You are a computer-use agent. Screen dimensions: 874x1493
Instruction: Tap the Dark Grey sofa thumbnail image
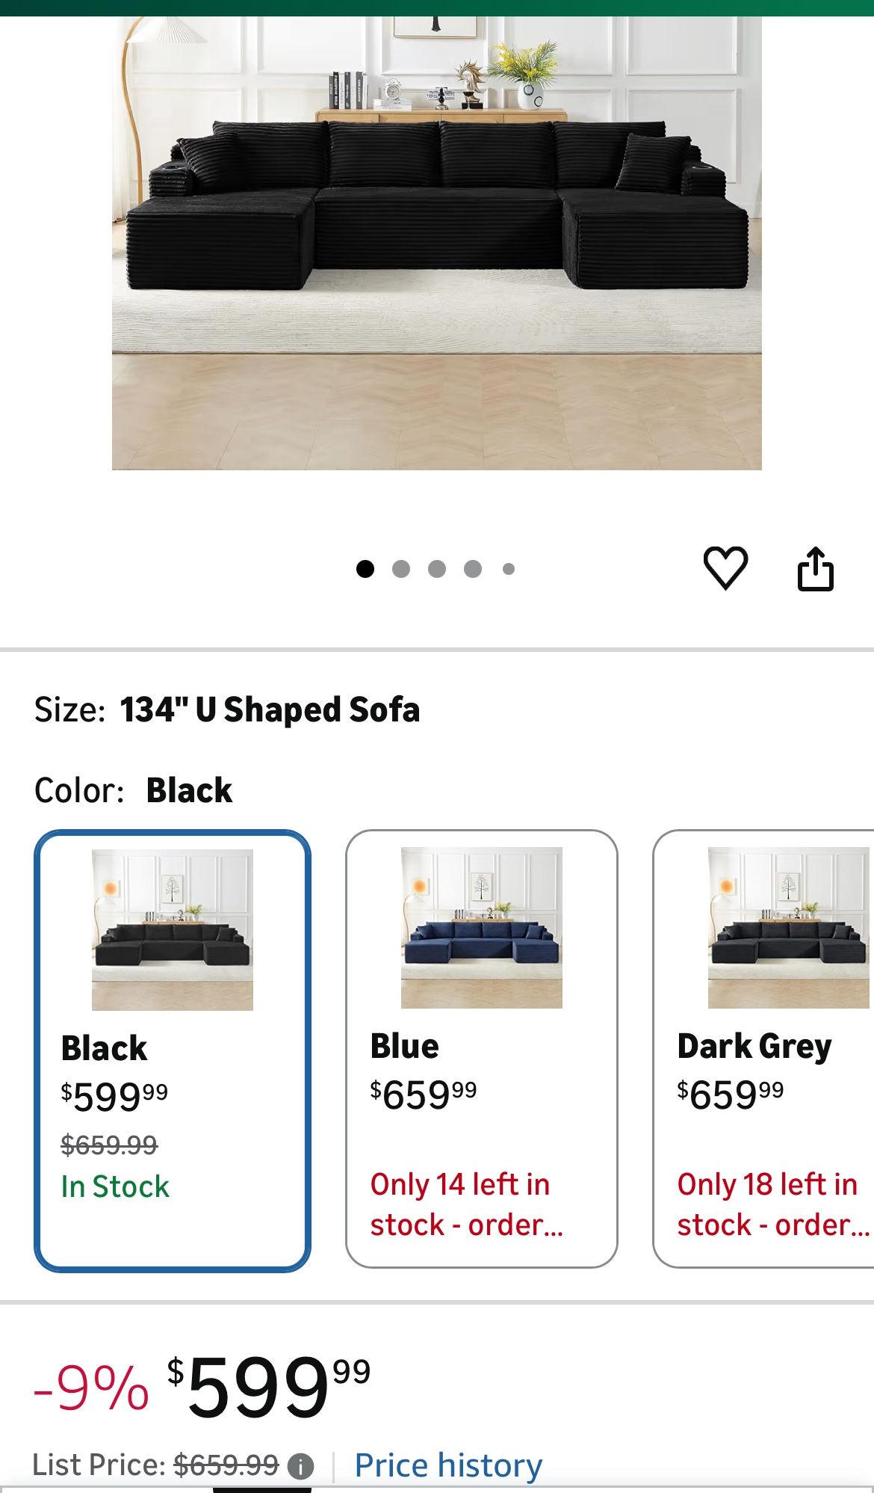[x=788, y=928]
